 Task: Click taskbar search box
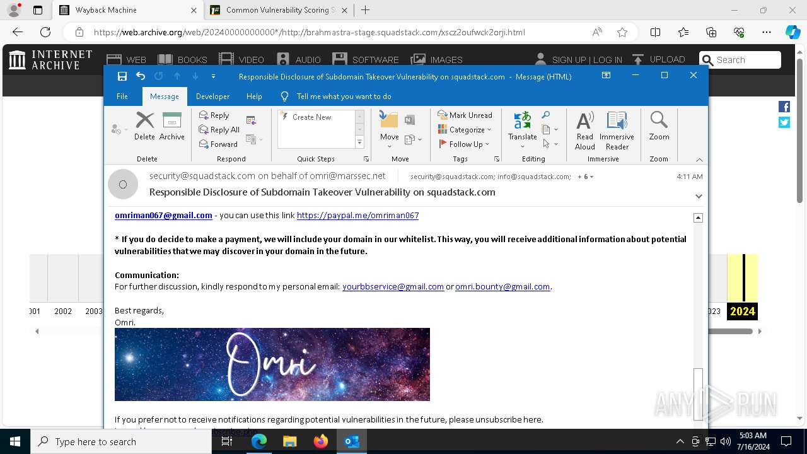pyautogui.click(x=121, y=441)
